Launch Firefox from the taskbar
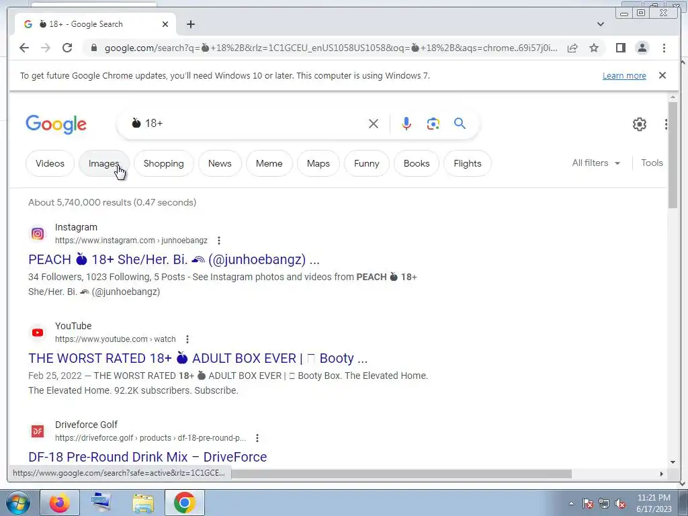The width and height of the screenshot is (688, 516). tap(60, 503)
